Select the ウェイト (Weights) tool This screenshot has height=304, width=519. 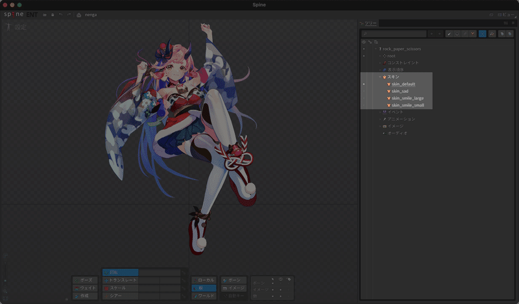click(x=85, y=288)
